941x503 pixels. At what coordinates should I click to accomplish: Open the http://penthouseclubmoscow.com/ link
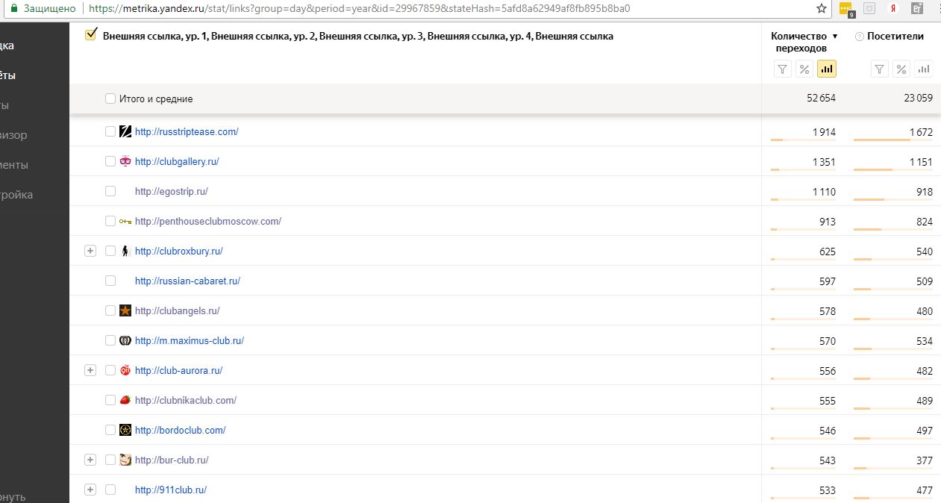[208, 222]
